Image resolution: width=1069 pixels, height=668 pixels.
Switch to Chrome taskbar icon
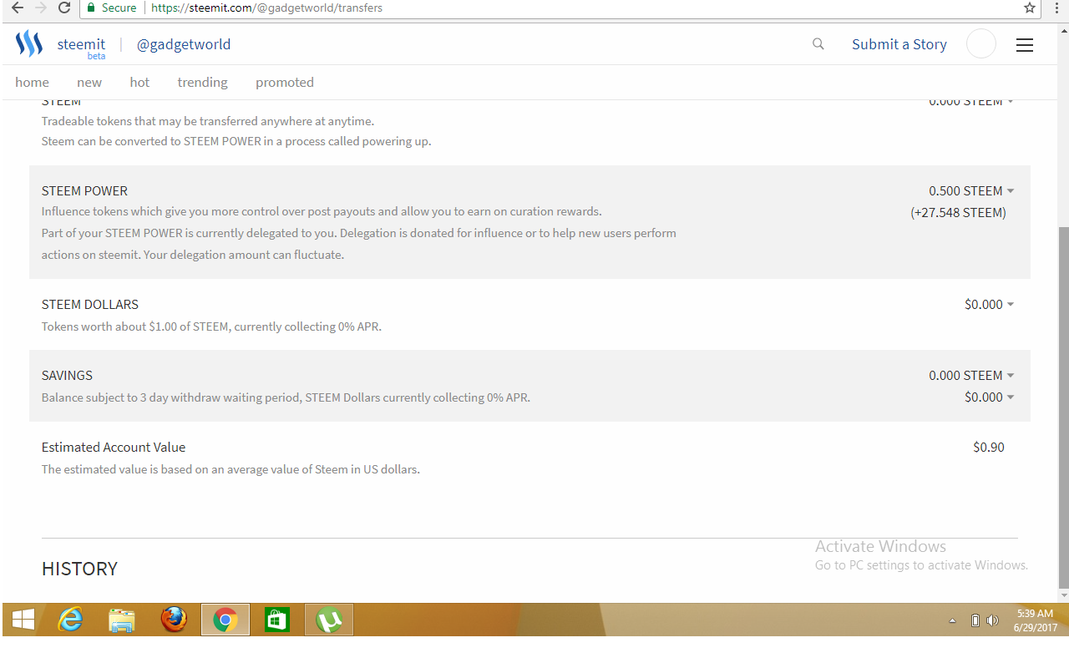225,620
